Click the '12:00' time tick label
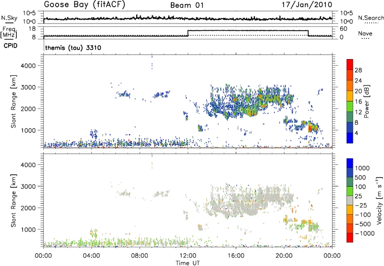This screenshot has height=266, width=384. 188,256
